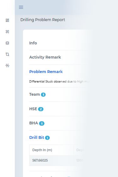Viewport: 118px width, 177px height.
Task: Click the badge showing 2 beside HSE
Action: click(x=41, y=109)
